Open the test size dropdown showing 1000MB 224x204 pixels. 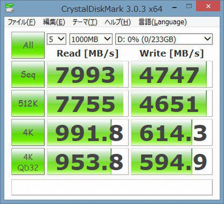click(x=91, y=39)
